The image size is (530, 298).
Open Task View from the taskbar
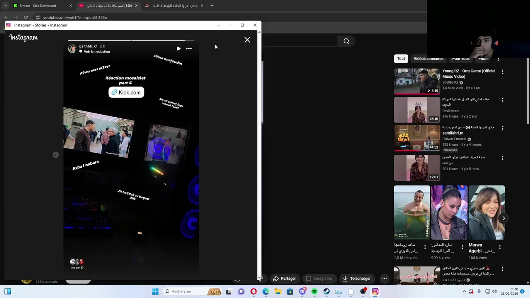pos(229,292)
